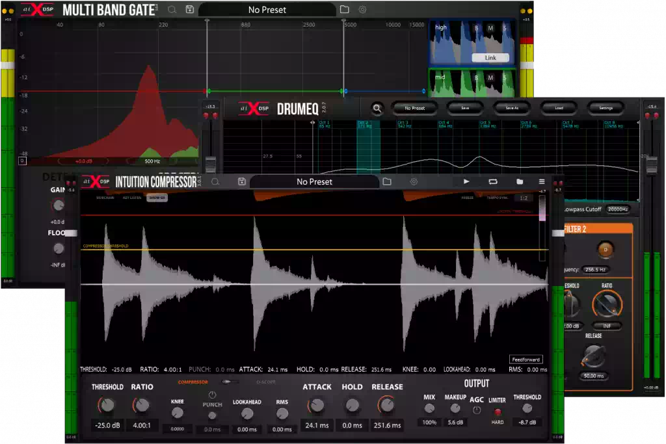Open the 1:2 tempo sync ratio selector

click(524, 198)
